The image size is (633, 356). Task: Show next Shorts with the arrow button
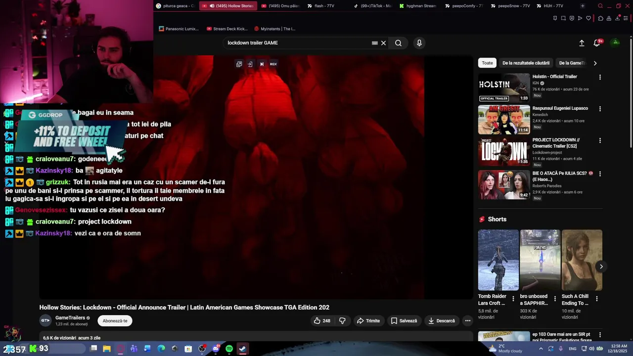coord(601,267)
